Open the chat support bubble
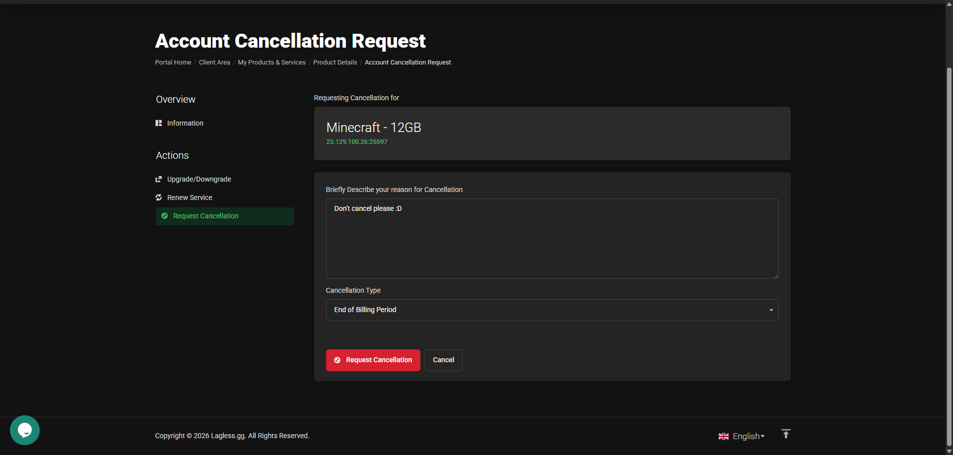Screen dimensions: 953x455 (24, 430)
